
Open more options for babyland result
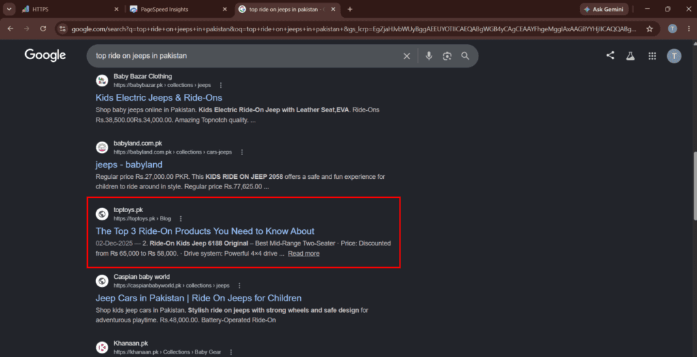pos(242,152)
